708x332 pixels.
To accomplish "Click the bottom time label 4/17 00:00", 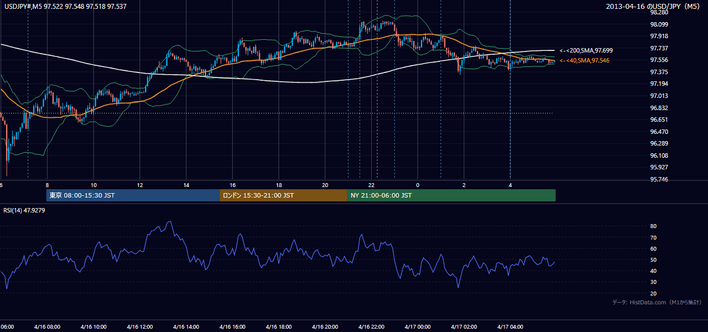I will pyautogui.click(x=417, y=327).
